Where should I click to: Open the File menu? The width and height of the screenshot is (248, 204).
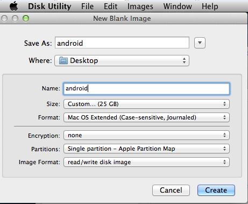point(87,6)
